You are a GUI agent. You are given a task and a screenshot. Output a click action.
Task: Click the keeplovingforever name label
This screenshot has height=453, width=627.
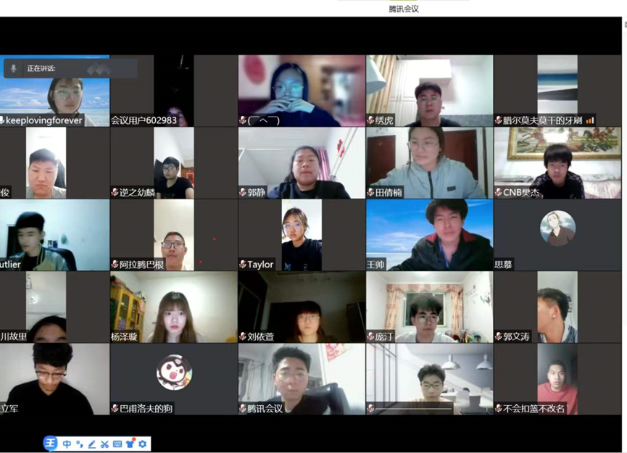pyautogui.click(x=43, y=120)
